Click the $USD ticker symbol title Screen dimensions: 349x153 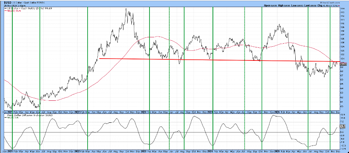click(x=7, y=3)
